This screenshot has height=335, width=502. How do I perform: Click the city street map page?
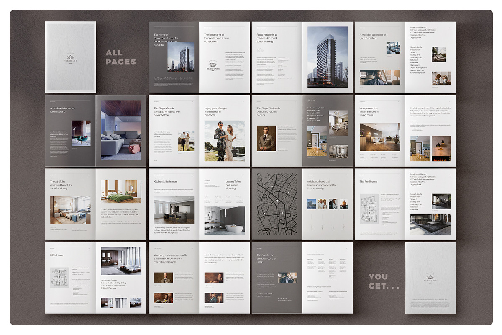click(x=277, y=204)
